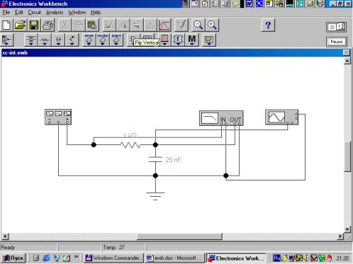Click the Zoom In magnifier icon
The width and height of the screenshot is (353, 264).
pos(212,25)
